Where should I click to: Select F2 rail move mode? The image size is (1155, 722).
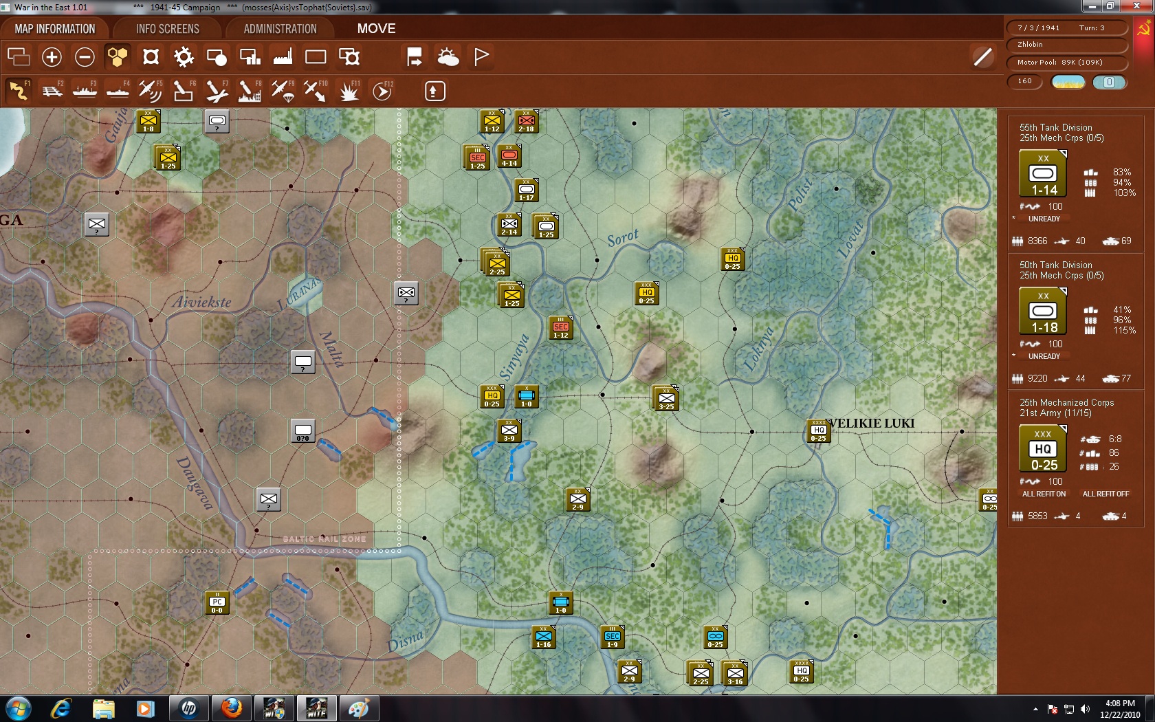click(x=52, y=91)
